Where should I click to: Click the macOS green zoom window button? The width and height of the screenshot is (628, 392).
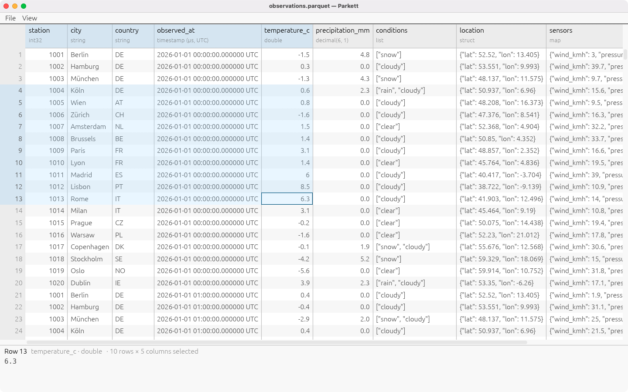24,6
